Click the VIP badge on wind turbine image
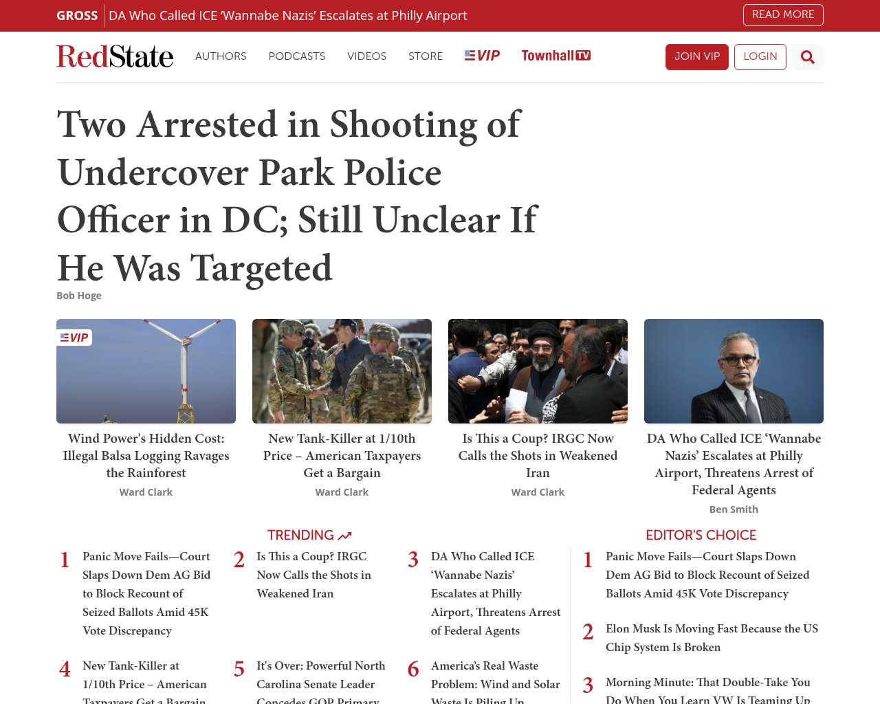880x704 pixels. coord(74,338)
